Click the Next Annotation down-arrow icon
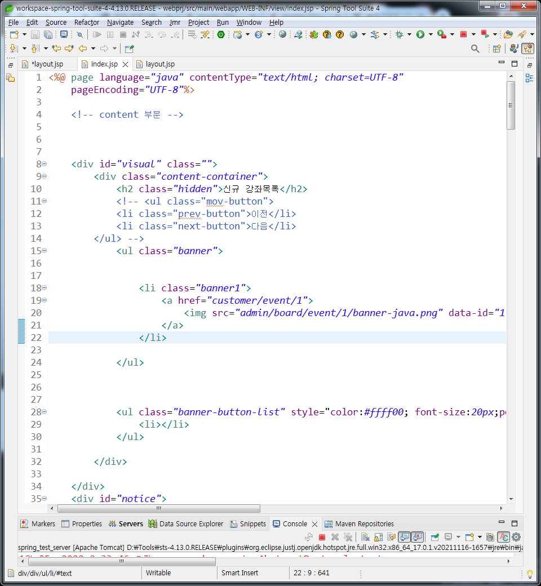Screen dimensions: 541x586 (14, 48)
